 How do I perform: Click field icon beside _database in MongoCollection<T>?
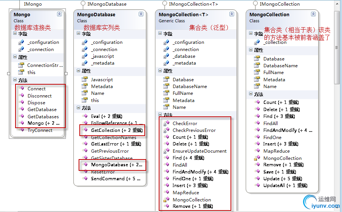(166, 56)
